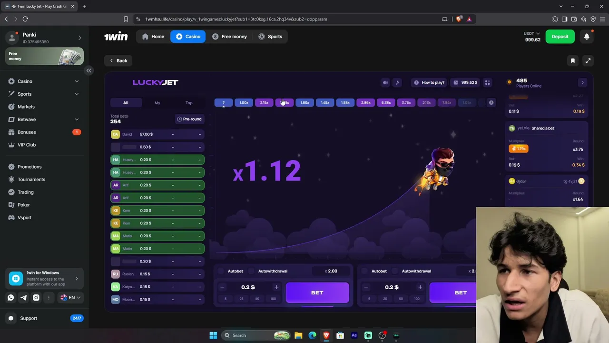Place bet with first BET button
This screenshot has width=609, height=343.
(317, 293)
